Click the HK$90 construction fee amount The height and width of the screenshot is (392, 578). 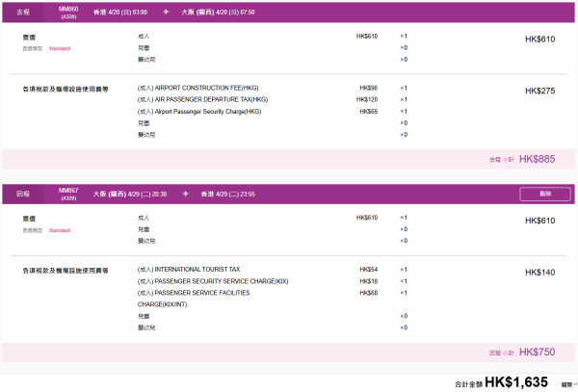(x=369, y=88)
